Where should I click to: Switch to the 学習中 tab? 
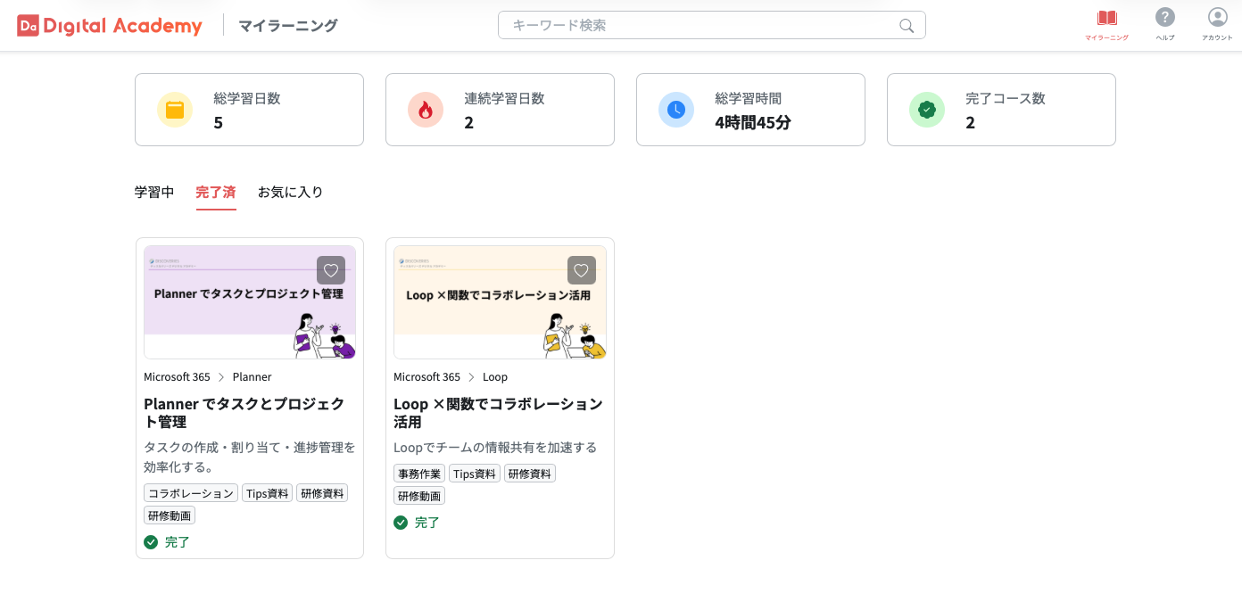click(x=154, y=192)
